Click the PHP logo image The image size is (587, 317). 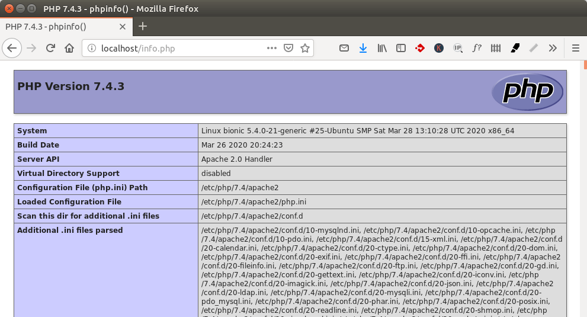point(528,92)
